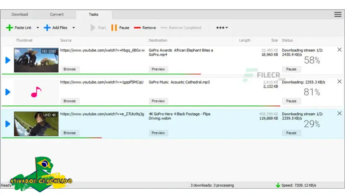Click the Paste Link button label
Screen dimensions: 345x194
23,28
